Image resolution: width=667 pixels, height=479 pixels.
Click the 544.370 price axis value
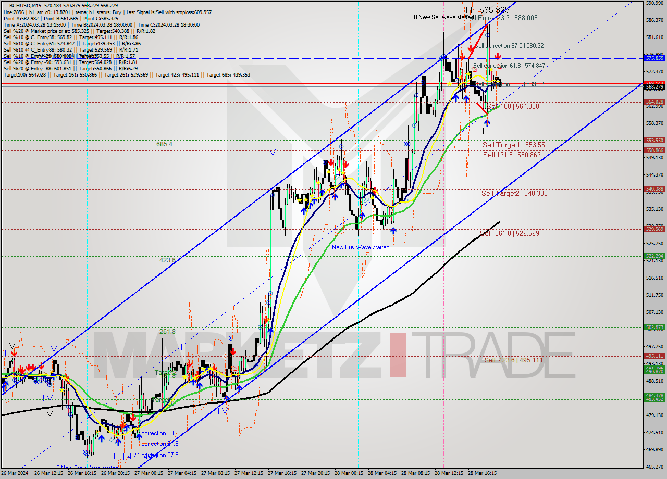click(x=654, y=174)
